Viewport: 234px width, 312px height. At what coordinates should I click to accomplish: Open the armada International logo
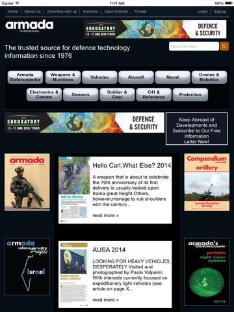[x=29, y=26]
